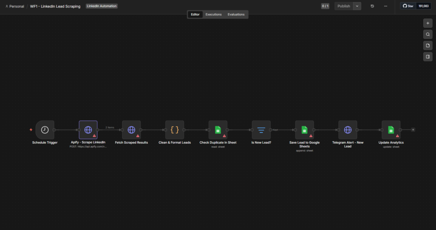Select the Fetch Scraped Results globe node

tap(132, 130)
